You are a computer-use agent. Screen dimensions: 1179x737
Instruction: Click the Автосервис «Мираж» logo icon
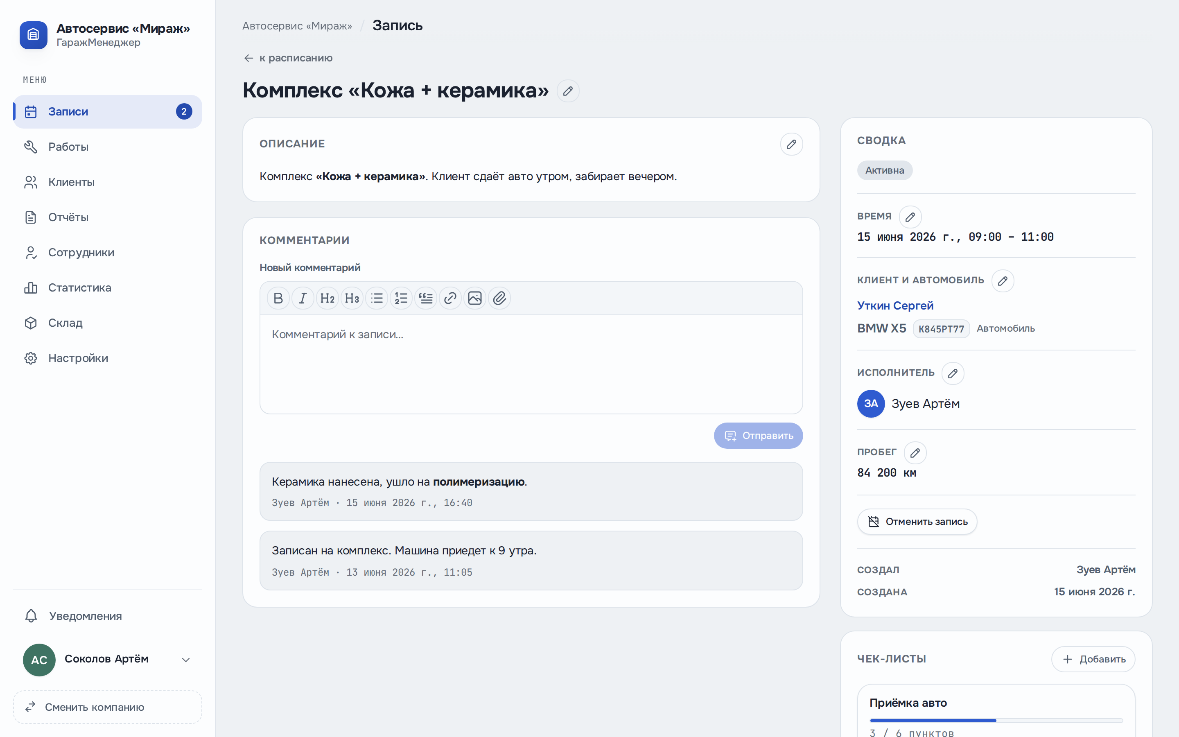[x=33, y=35]
